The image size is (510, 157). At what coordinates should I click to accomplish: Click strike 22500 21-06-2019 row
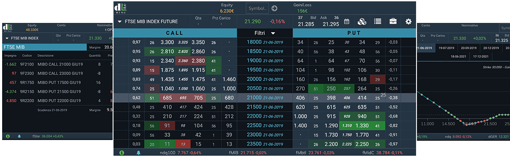tap(265, 126)
